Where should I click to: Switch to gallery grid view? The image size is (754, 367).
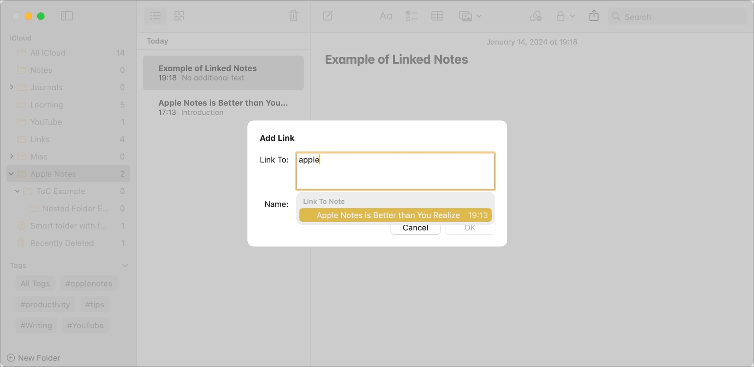(x=179, y=16)
